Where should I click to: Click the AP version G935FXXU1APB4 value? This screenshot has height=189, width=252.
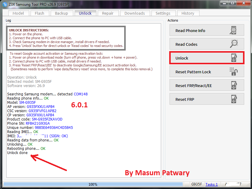tap(41, 107)
